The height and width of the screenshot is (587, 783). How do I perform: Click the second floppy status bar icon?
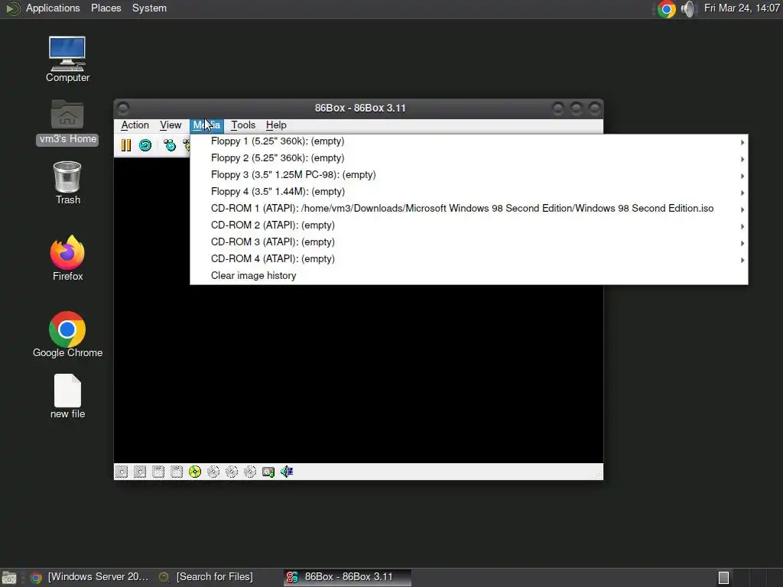[x=140, y=472]
